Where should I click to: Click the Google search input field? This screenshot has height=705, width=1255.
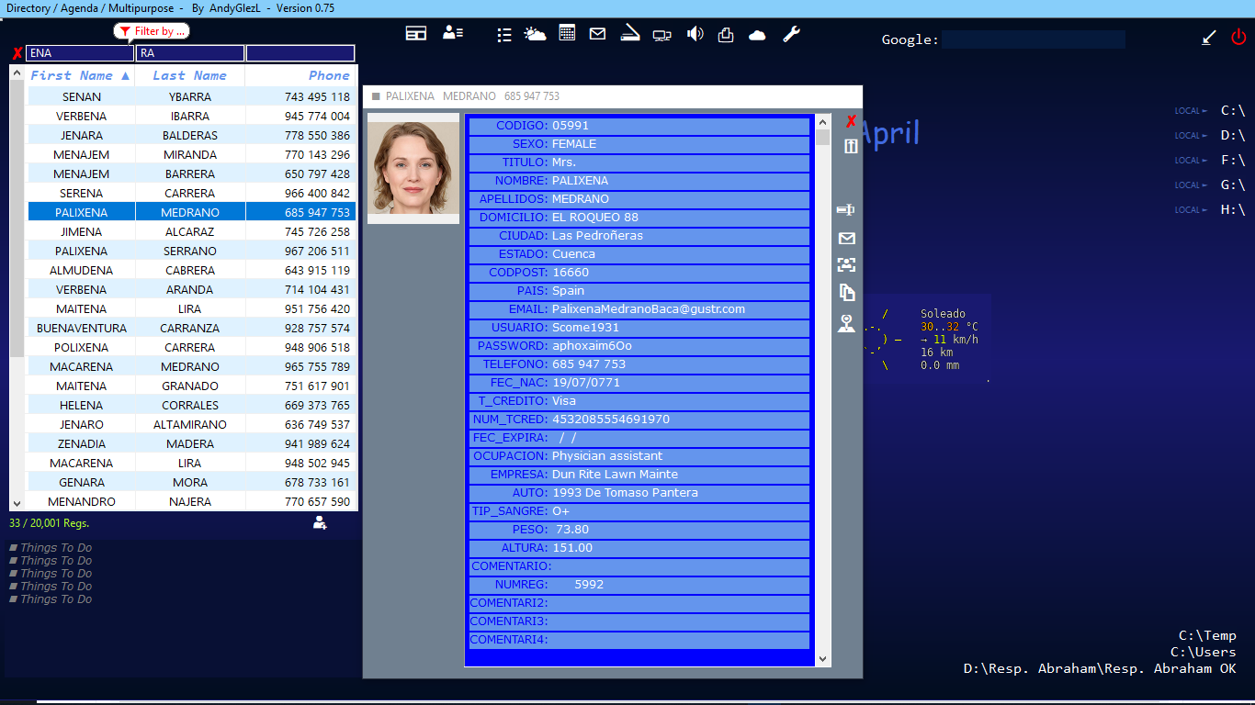[x=1033, y=39]
